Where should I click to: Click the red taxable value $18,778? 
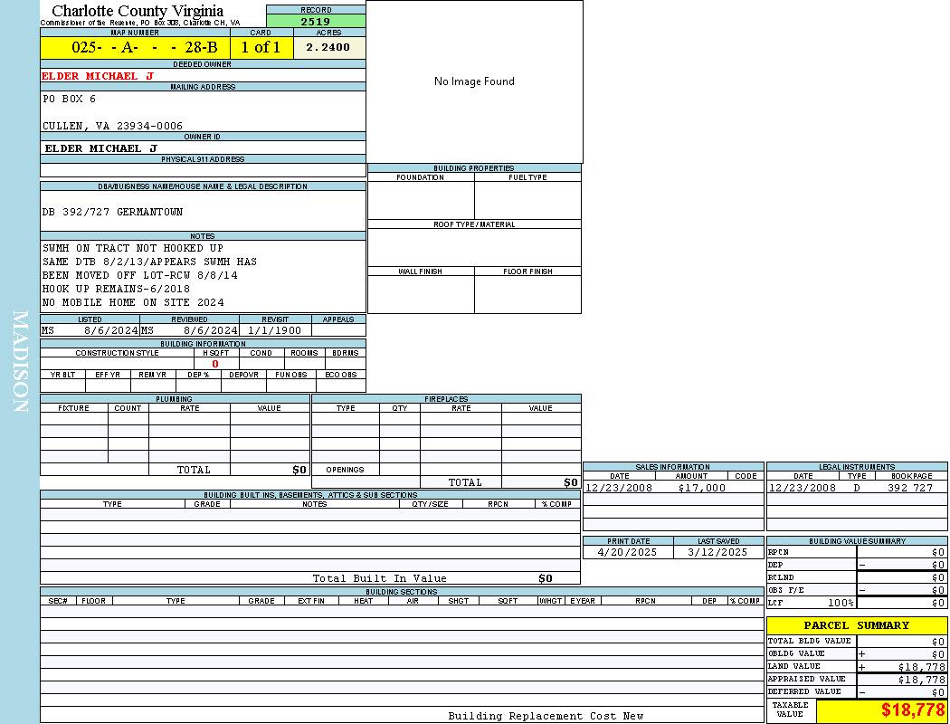coord(912,710)
